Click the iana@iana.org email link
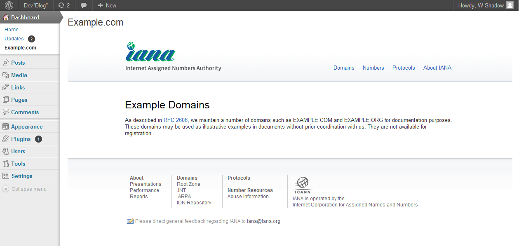This screenshot has width=519, height=246. coord(264,221)
